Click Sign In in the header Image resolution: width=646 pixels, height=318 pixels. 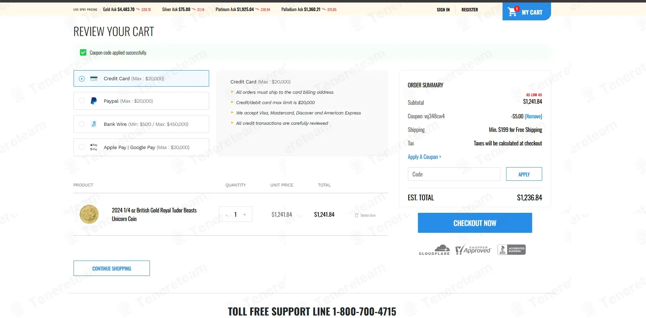pyautogui.click(x=443, y=10)
